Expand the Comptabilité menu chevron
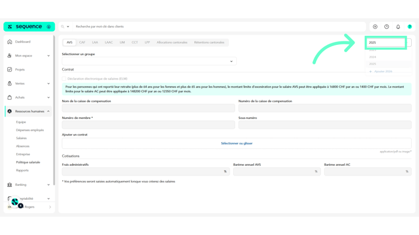This screenshot has height=235, width=419. point(48,199)
